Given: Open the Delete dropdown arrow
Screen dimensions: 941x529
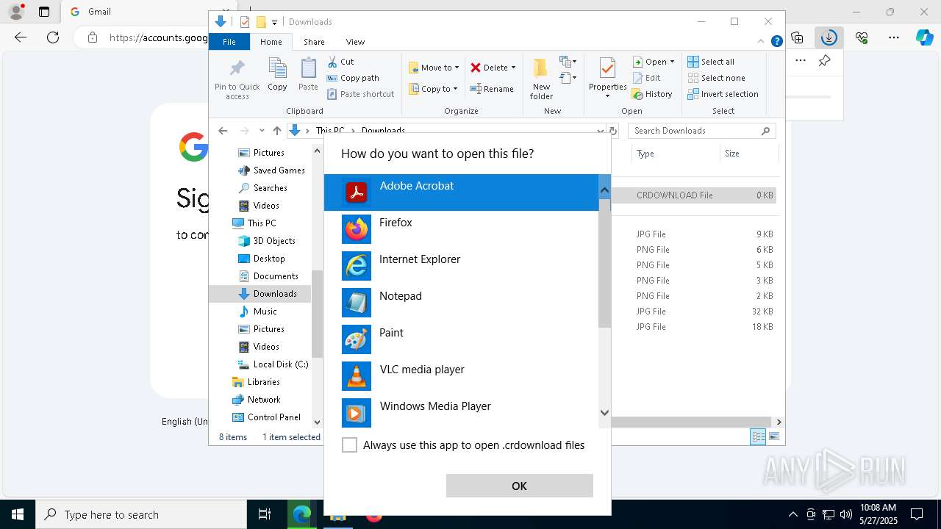Looking at the screenshot, I should pyautogui.click(x=513, y=68).
